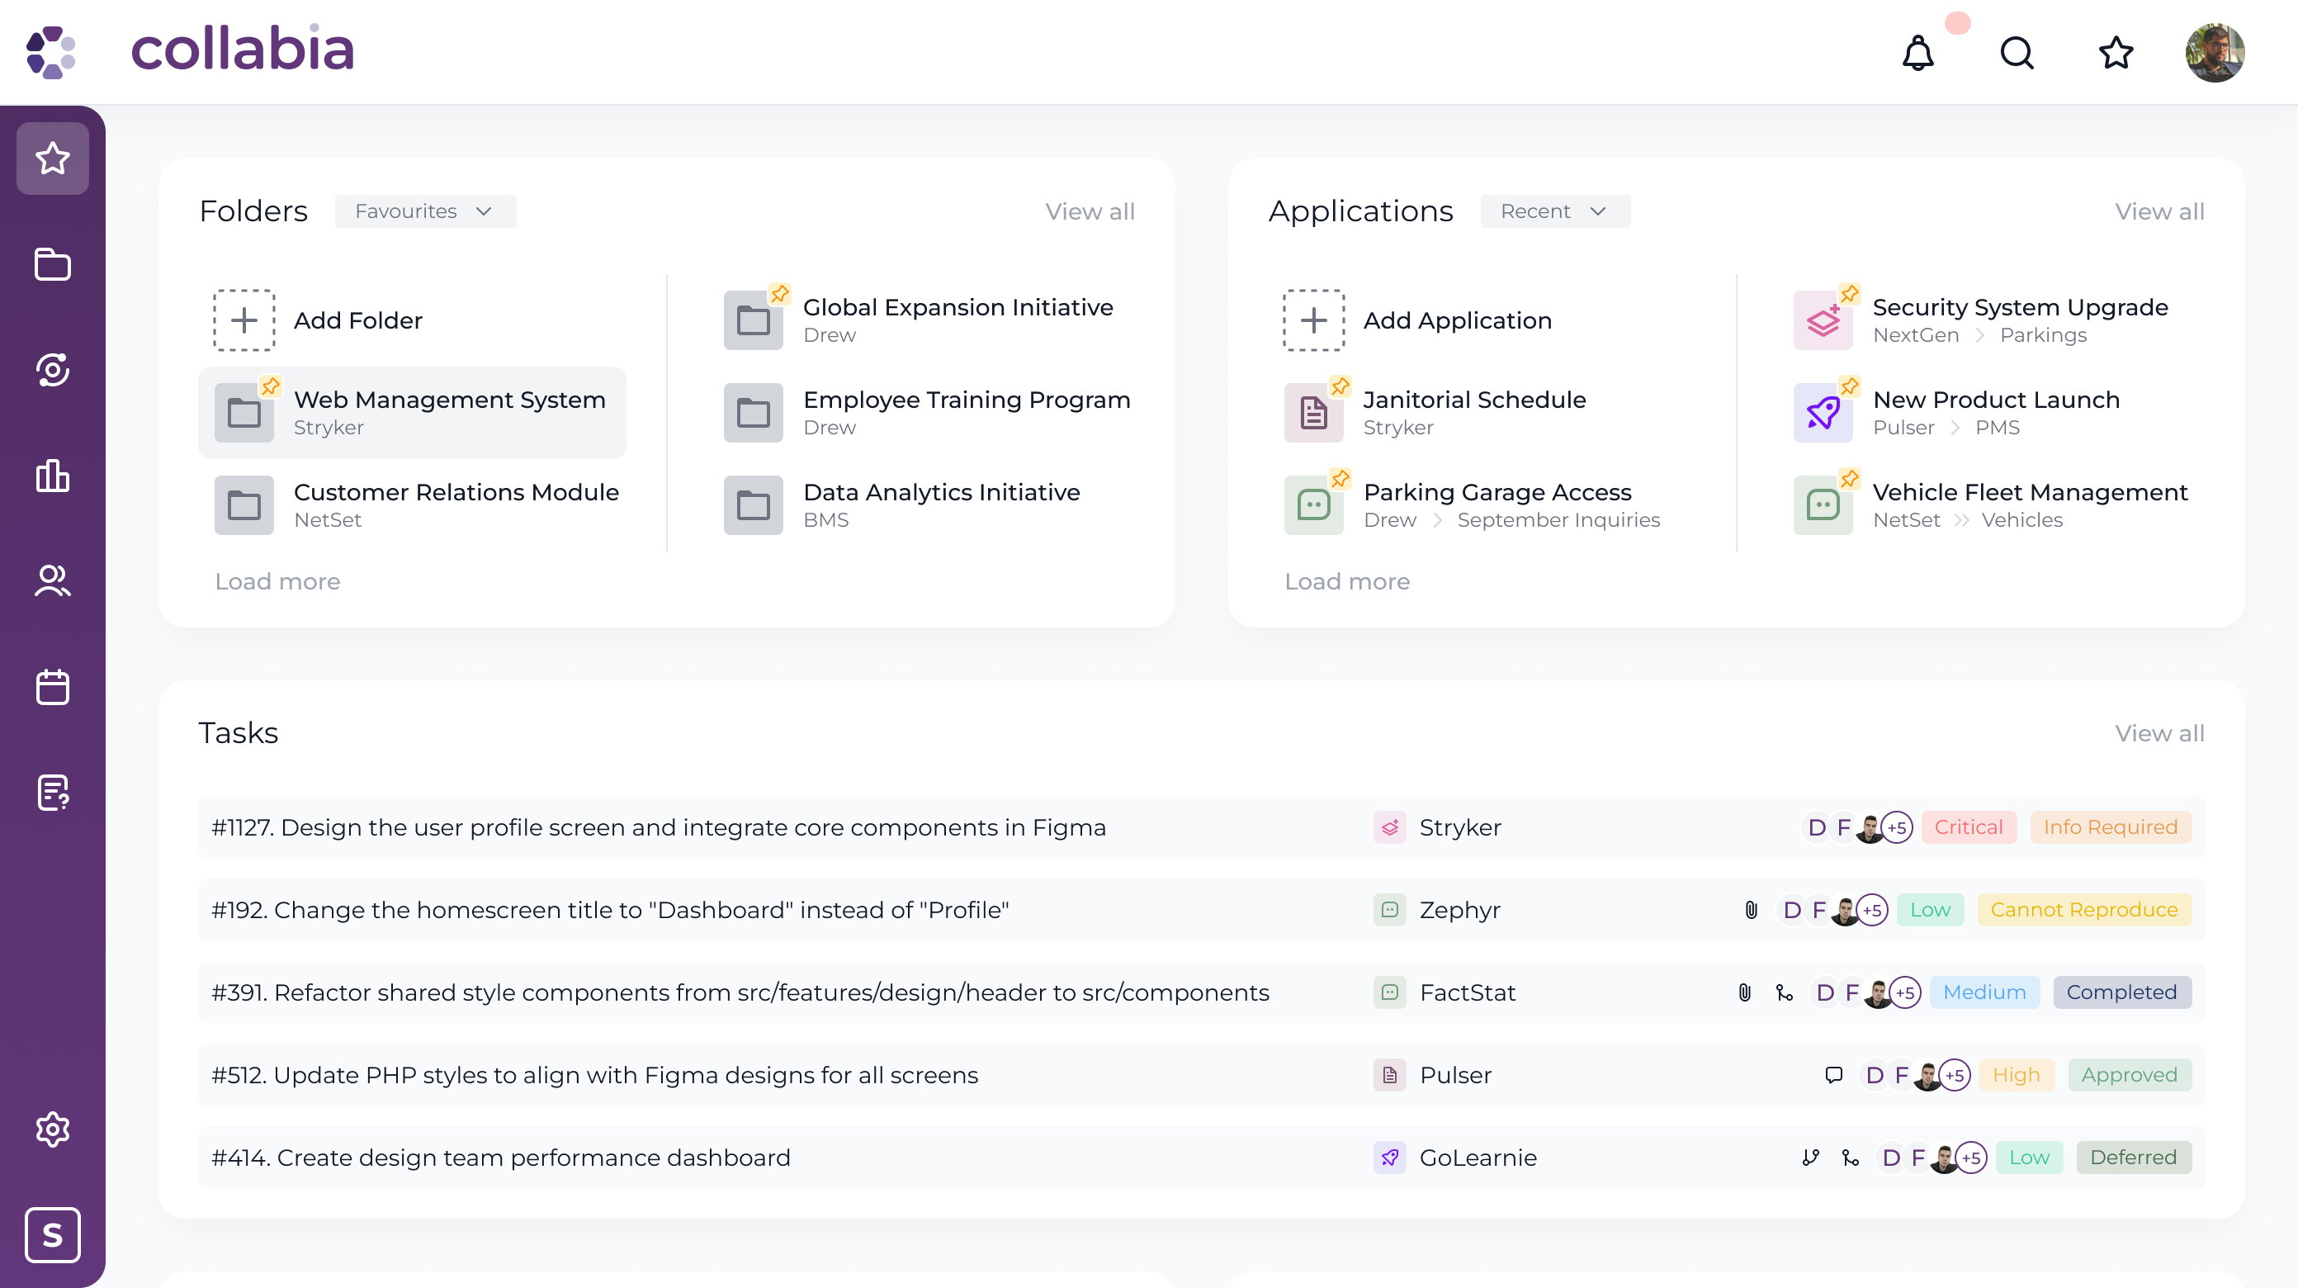Open task #391 Refactor shared style components
This screenshot has height=1288, width=2298.
(x=740, y=992)
